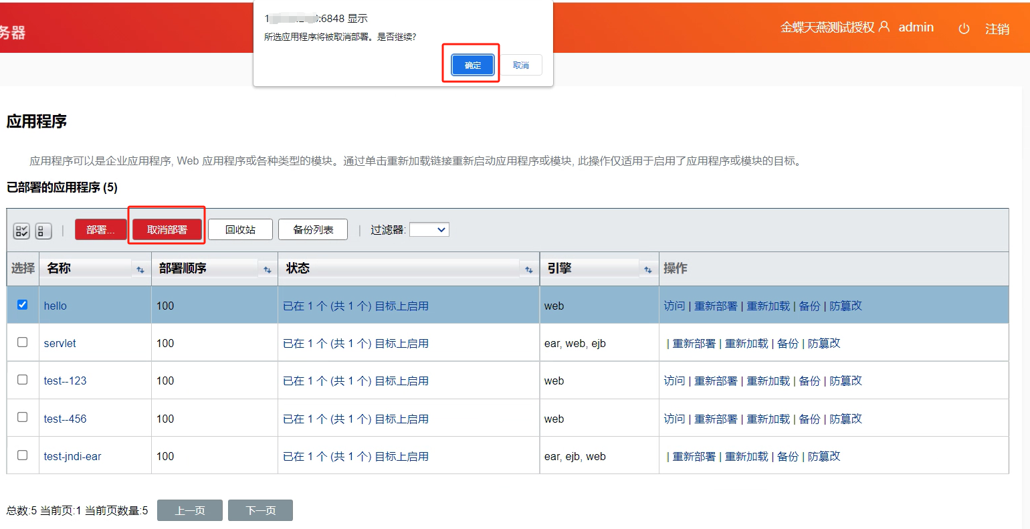The image size is (1030, 529).
Task: Click the 取消部署 button
Action: (x=167, y=229)
